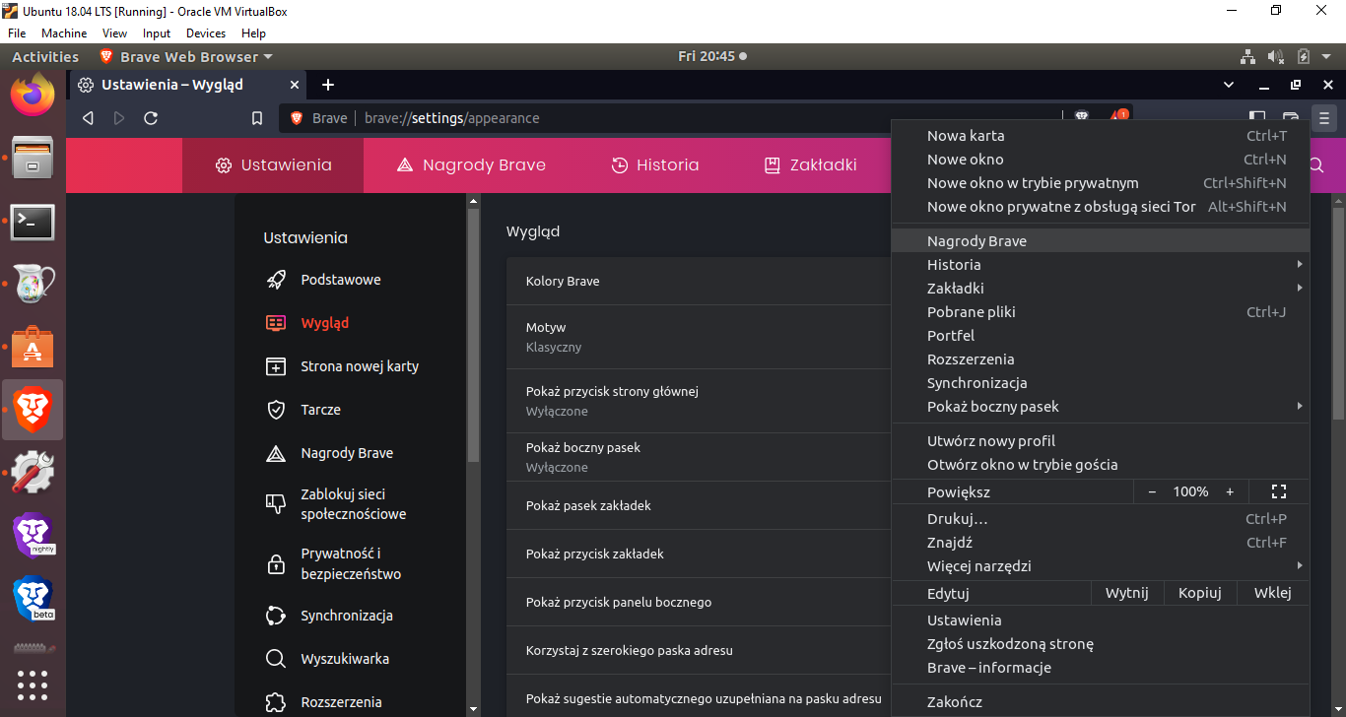
Task: Click the forward navigation arrow
Action: (x=119, y=118)
